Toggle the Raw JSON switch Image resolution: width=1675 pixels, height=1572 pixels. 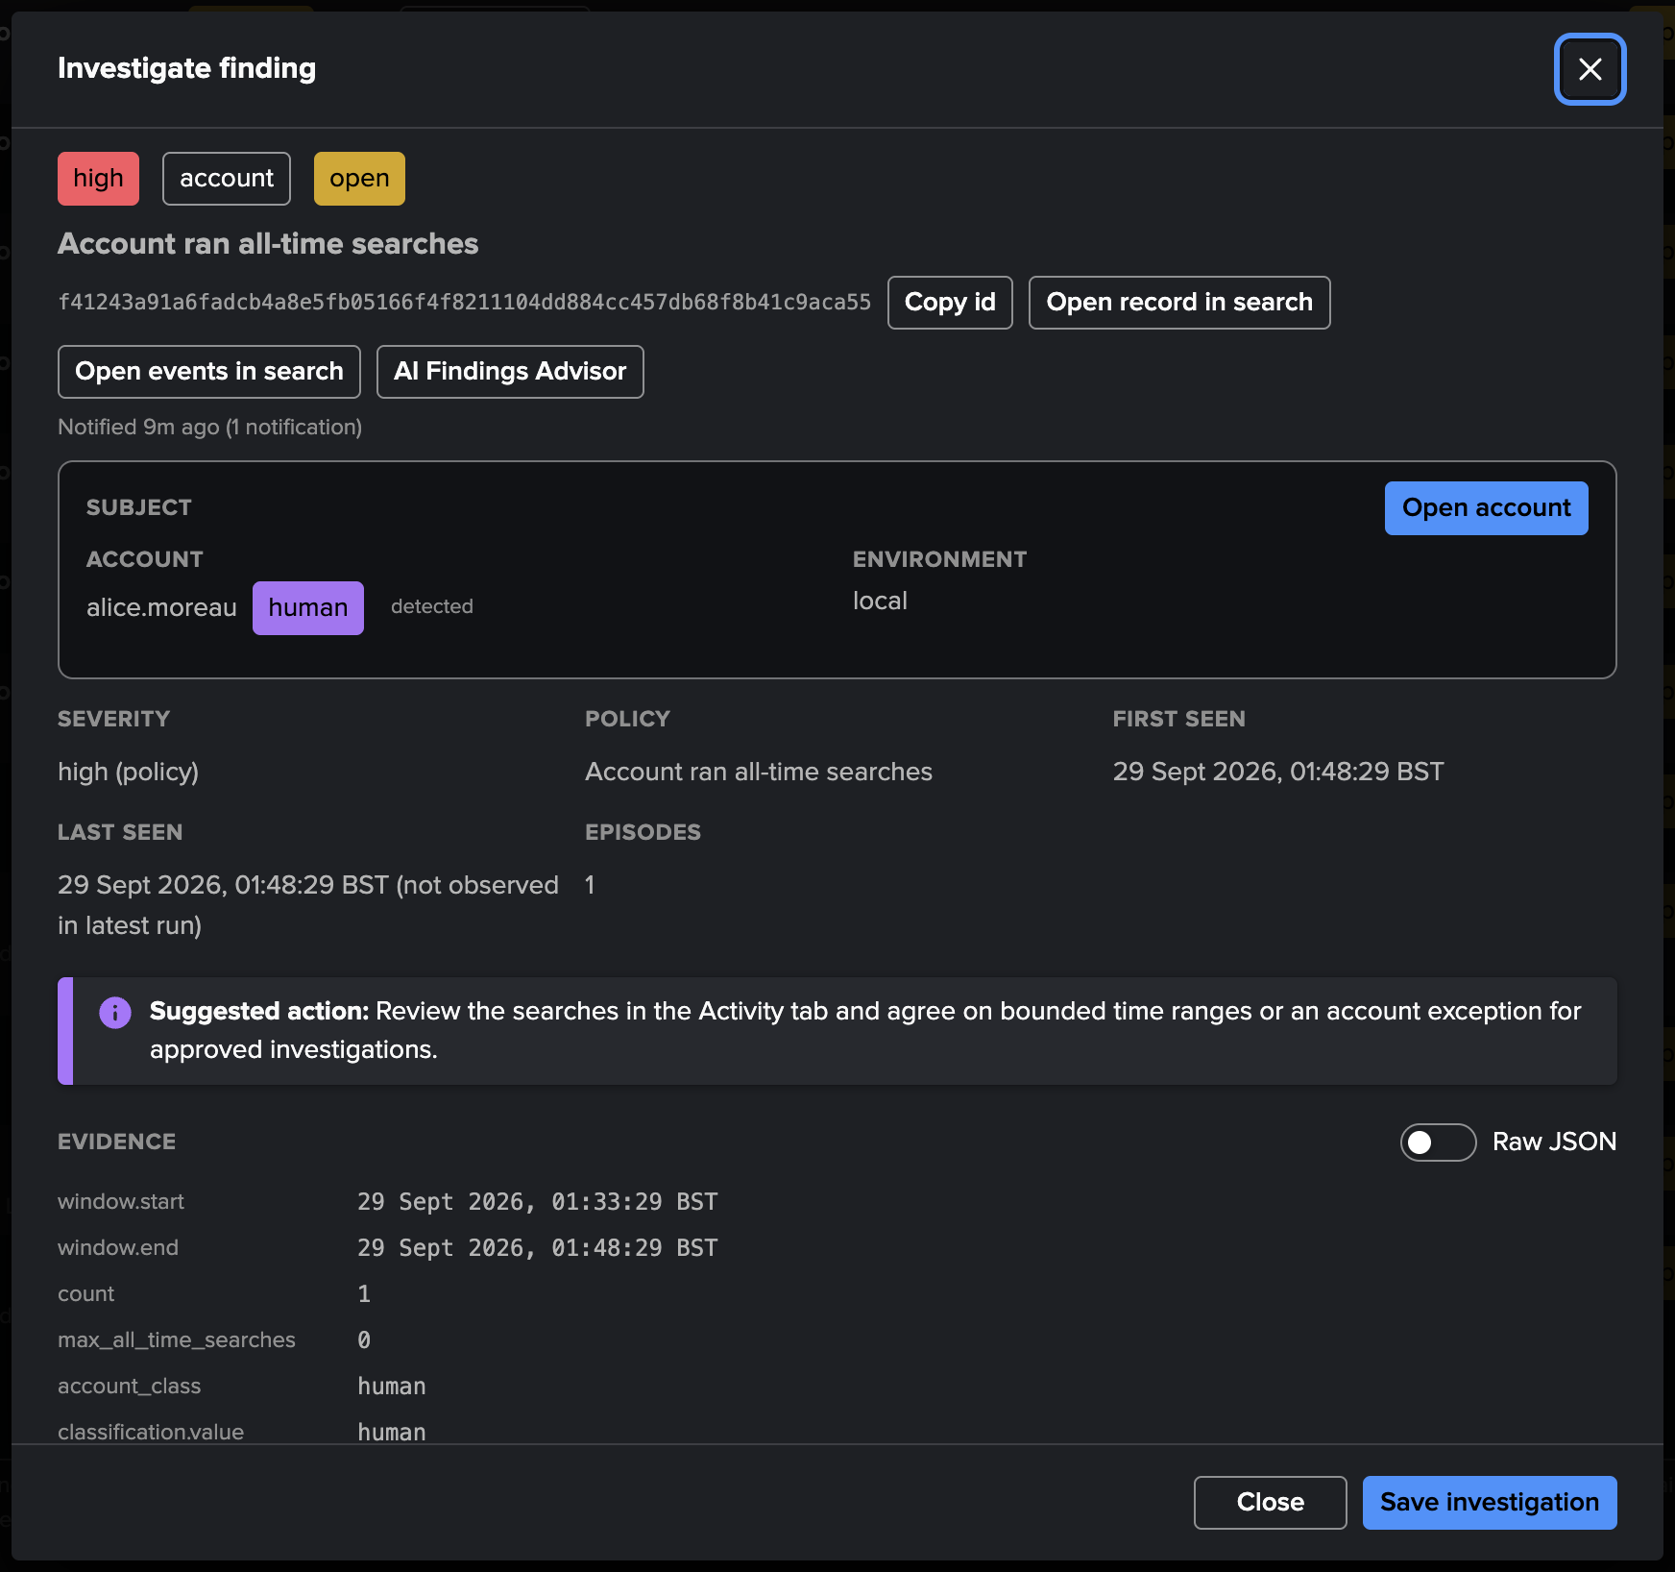1438,1142
